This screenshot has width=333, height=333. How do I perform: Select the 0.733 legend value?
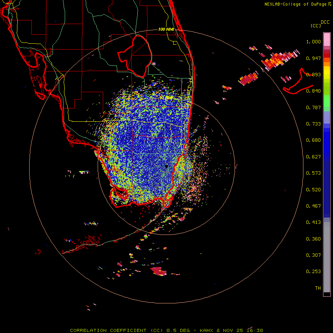coord(313,124)
